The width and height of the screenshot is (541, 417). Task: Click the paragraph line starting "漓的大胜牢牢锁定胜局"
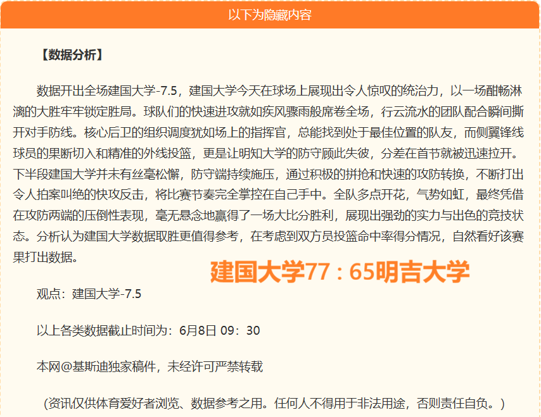tap(269, 111)
